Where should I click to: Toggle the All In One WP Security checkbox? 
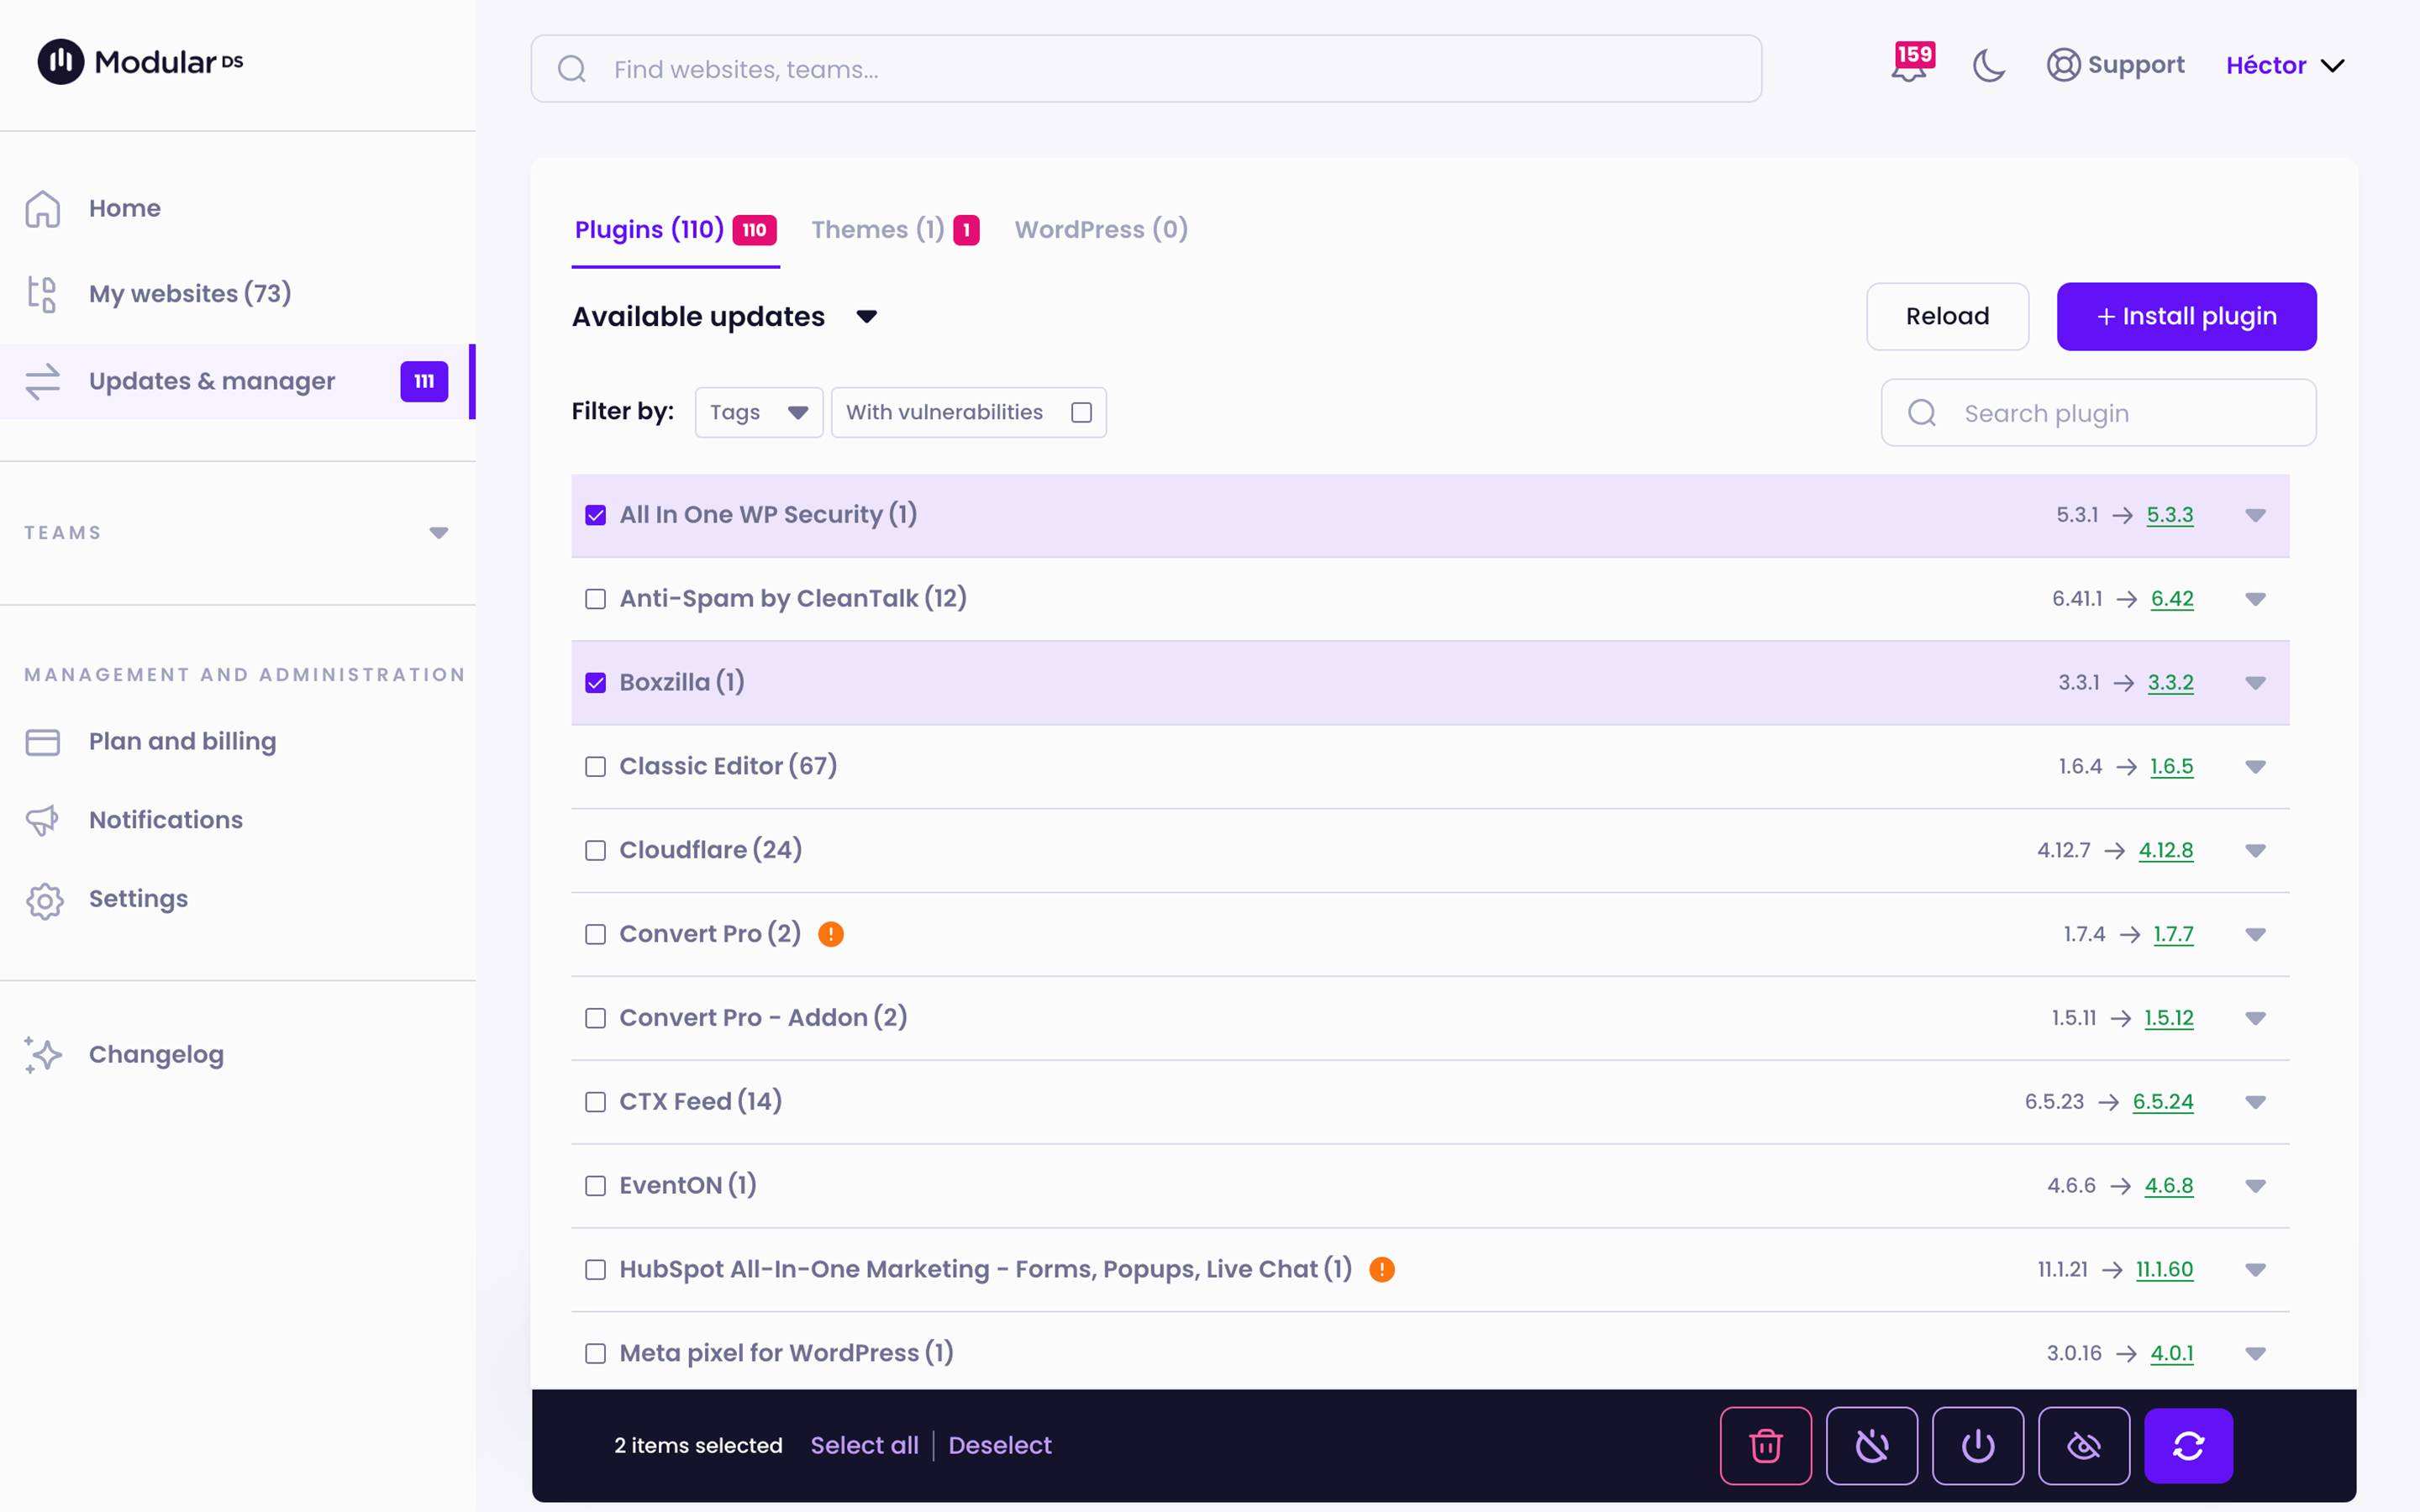(x=596, y=514)
